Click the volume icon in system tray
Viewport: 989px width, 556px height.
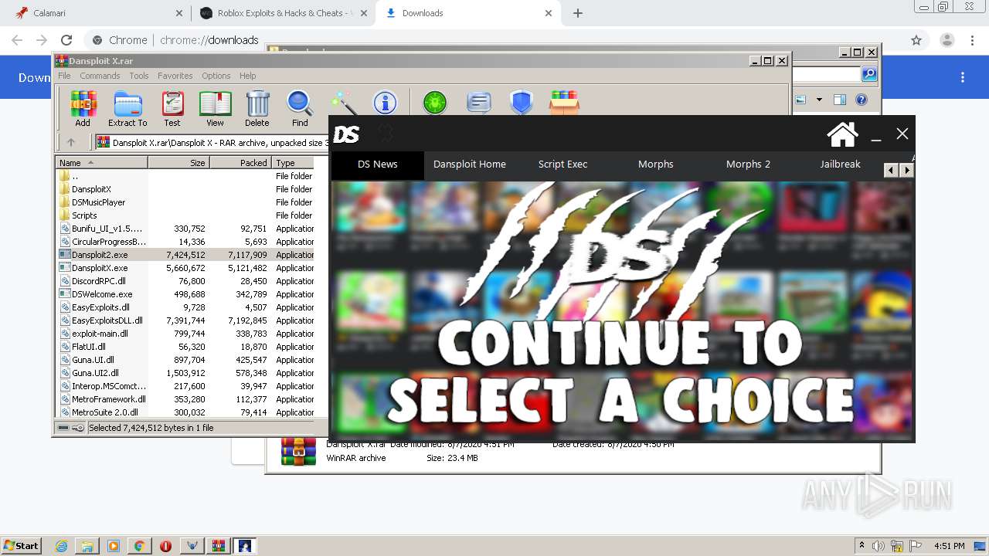[879, 546]
